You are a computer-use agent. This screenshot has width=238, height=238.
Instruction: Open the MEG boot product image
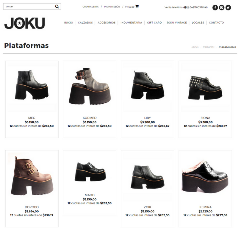click(32, 85)
